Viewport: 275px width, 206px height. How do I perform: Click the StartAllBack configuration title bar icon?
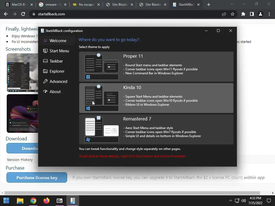(42, 31)
